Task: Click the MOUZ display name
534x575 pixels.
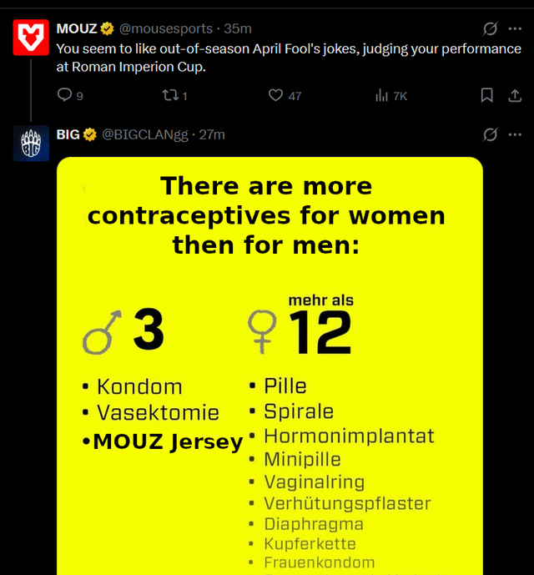Action: coord(77,28)
